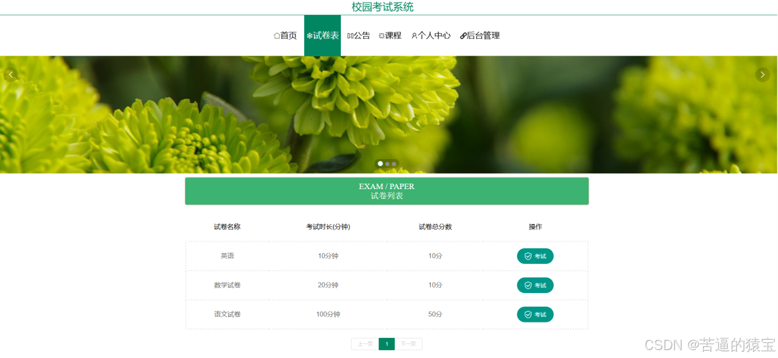The width and height of the screenshot is (778, 358).
Task: Open the 公告 announcements menu
Action: point(359,35)
